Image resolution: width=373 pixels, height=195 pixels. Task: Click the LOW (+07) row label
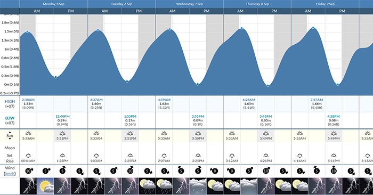point(10,120)
